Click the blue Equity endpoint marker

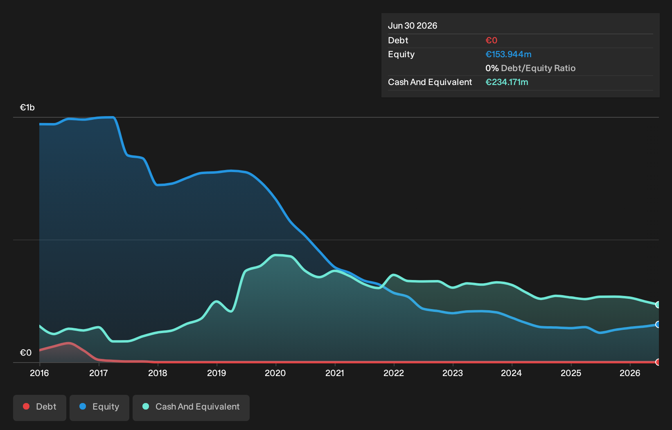[658, 325]
